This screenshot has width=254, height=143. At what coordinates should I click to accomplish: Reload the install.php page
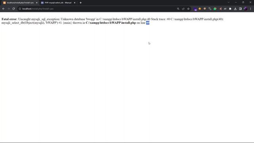pyautogui.click(x=13, y=9)
